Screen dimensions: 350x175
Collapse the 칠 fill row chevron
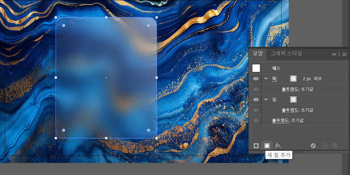[266, 99]
